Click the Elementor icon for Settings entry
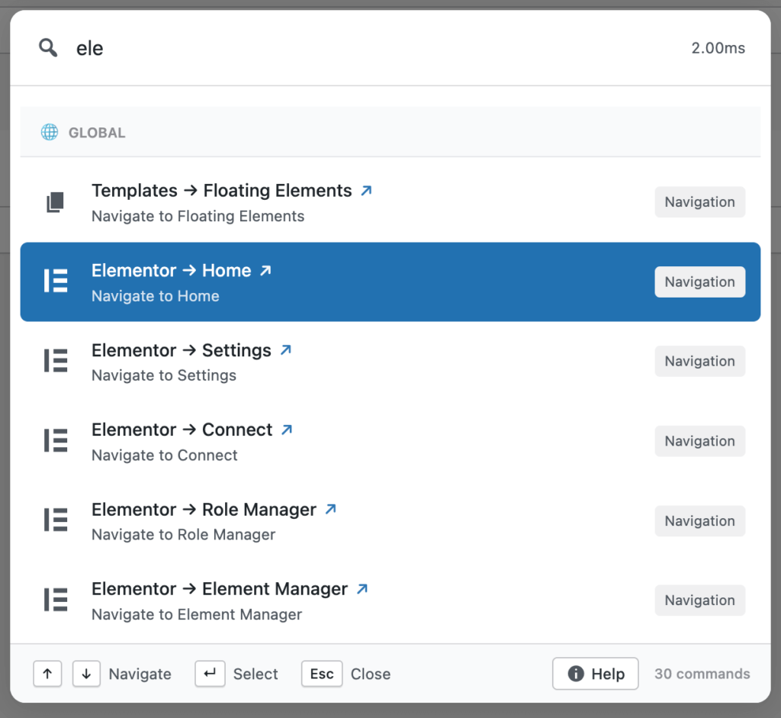 [55, 361]
